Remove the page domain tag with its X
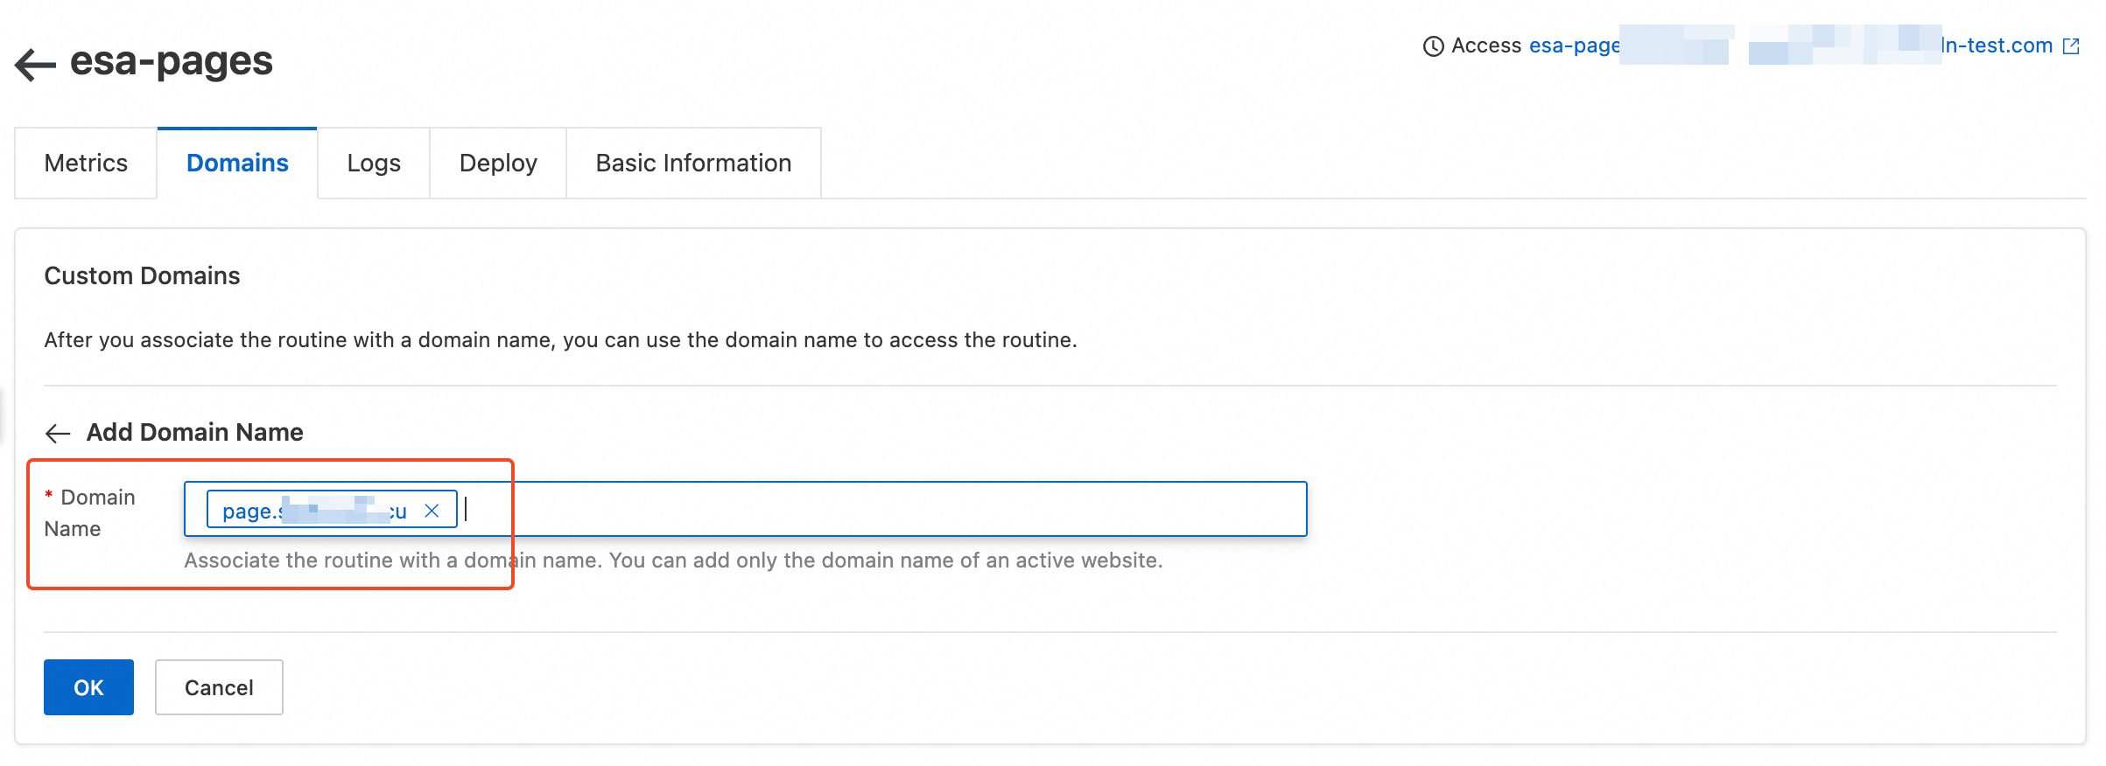This screenshot has height=766, width=2106. [432, 511]
